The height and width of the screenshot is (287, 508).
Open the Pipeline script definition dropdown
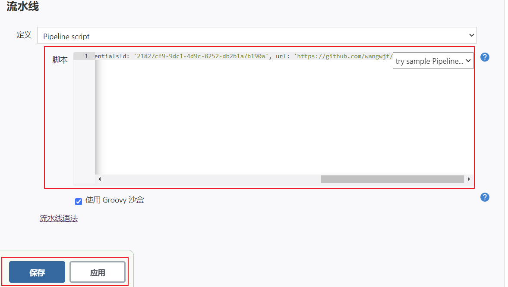click(257, 35)
